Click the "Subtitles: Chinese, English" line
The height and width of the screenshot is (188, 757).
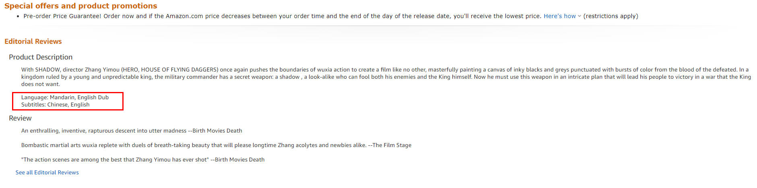tap(55, 104)
